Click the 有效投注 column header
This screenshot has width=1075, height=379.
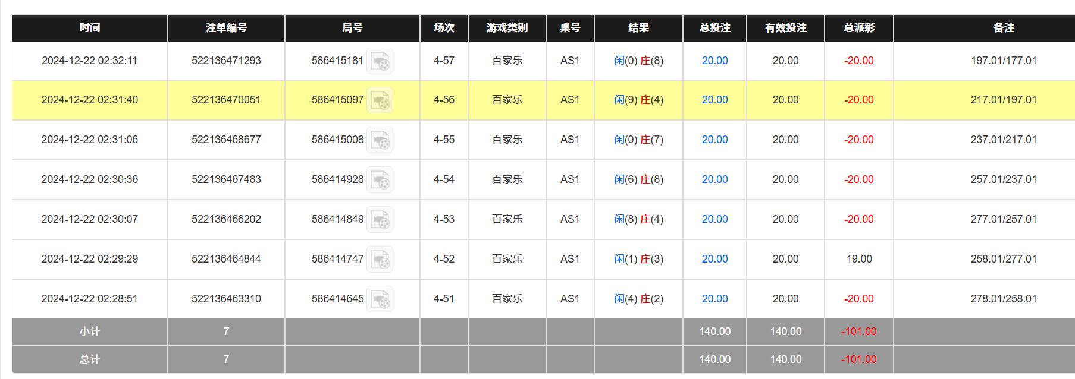(x=785, y=28)
